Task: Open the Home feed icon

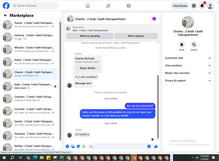Action: point(88,6)
